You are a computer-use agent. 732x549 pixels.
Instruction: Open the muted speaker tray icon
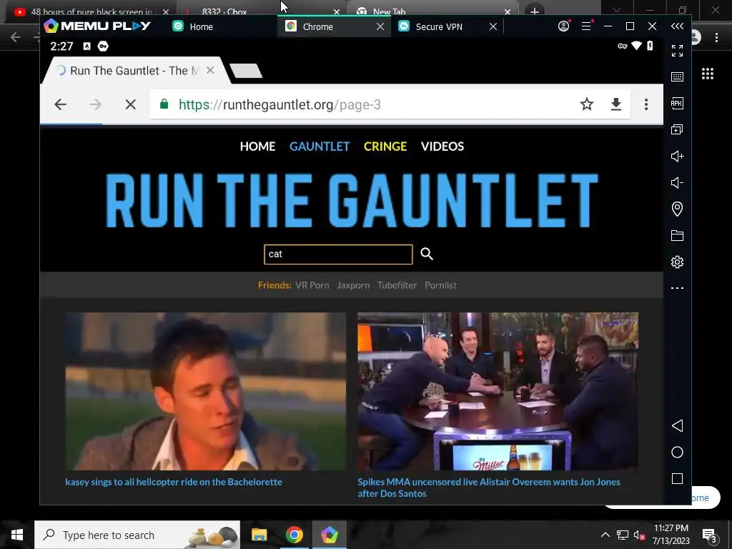(640, 535)
